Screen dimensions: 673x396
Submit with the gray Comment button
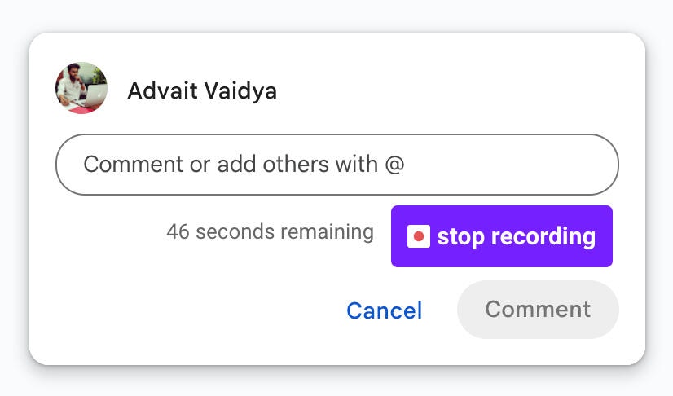tap(538, 310)
